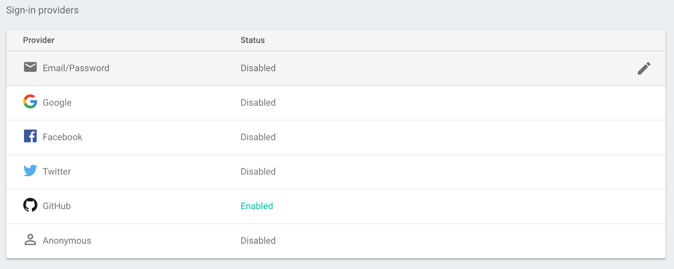Click the Disabled status for Anonymous
Image resolution: width=674 pixels, height=269 pixels.
pyautogui.click(x=258, y=241)
